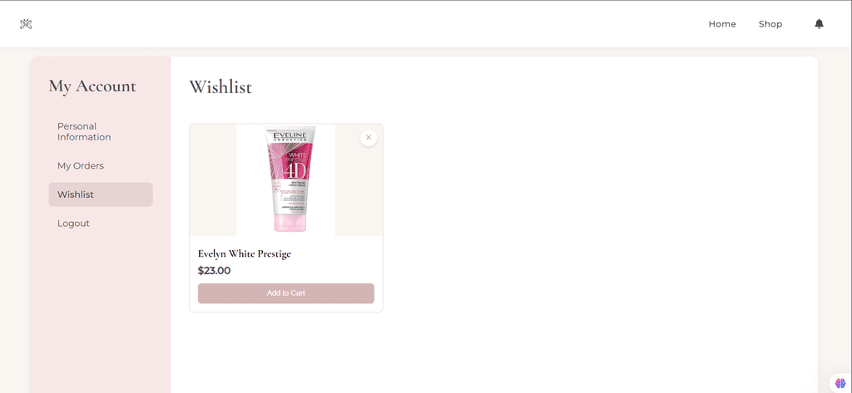Go to the Home page

(x=722, y=24)
